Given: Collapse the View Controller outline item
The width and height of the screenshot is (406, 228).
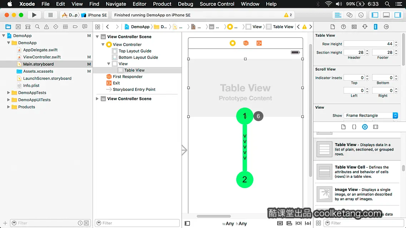Looking at the screenshot, I should click(103, 45).
